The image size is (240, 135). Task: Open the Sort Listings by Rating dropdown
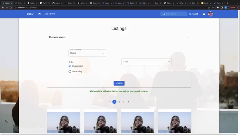point(87,53)
